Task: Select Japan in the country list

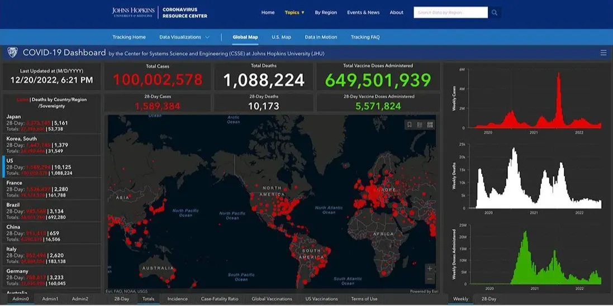Action: click(x=51, y=123)
